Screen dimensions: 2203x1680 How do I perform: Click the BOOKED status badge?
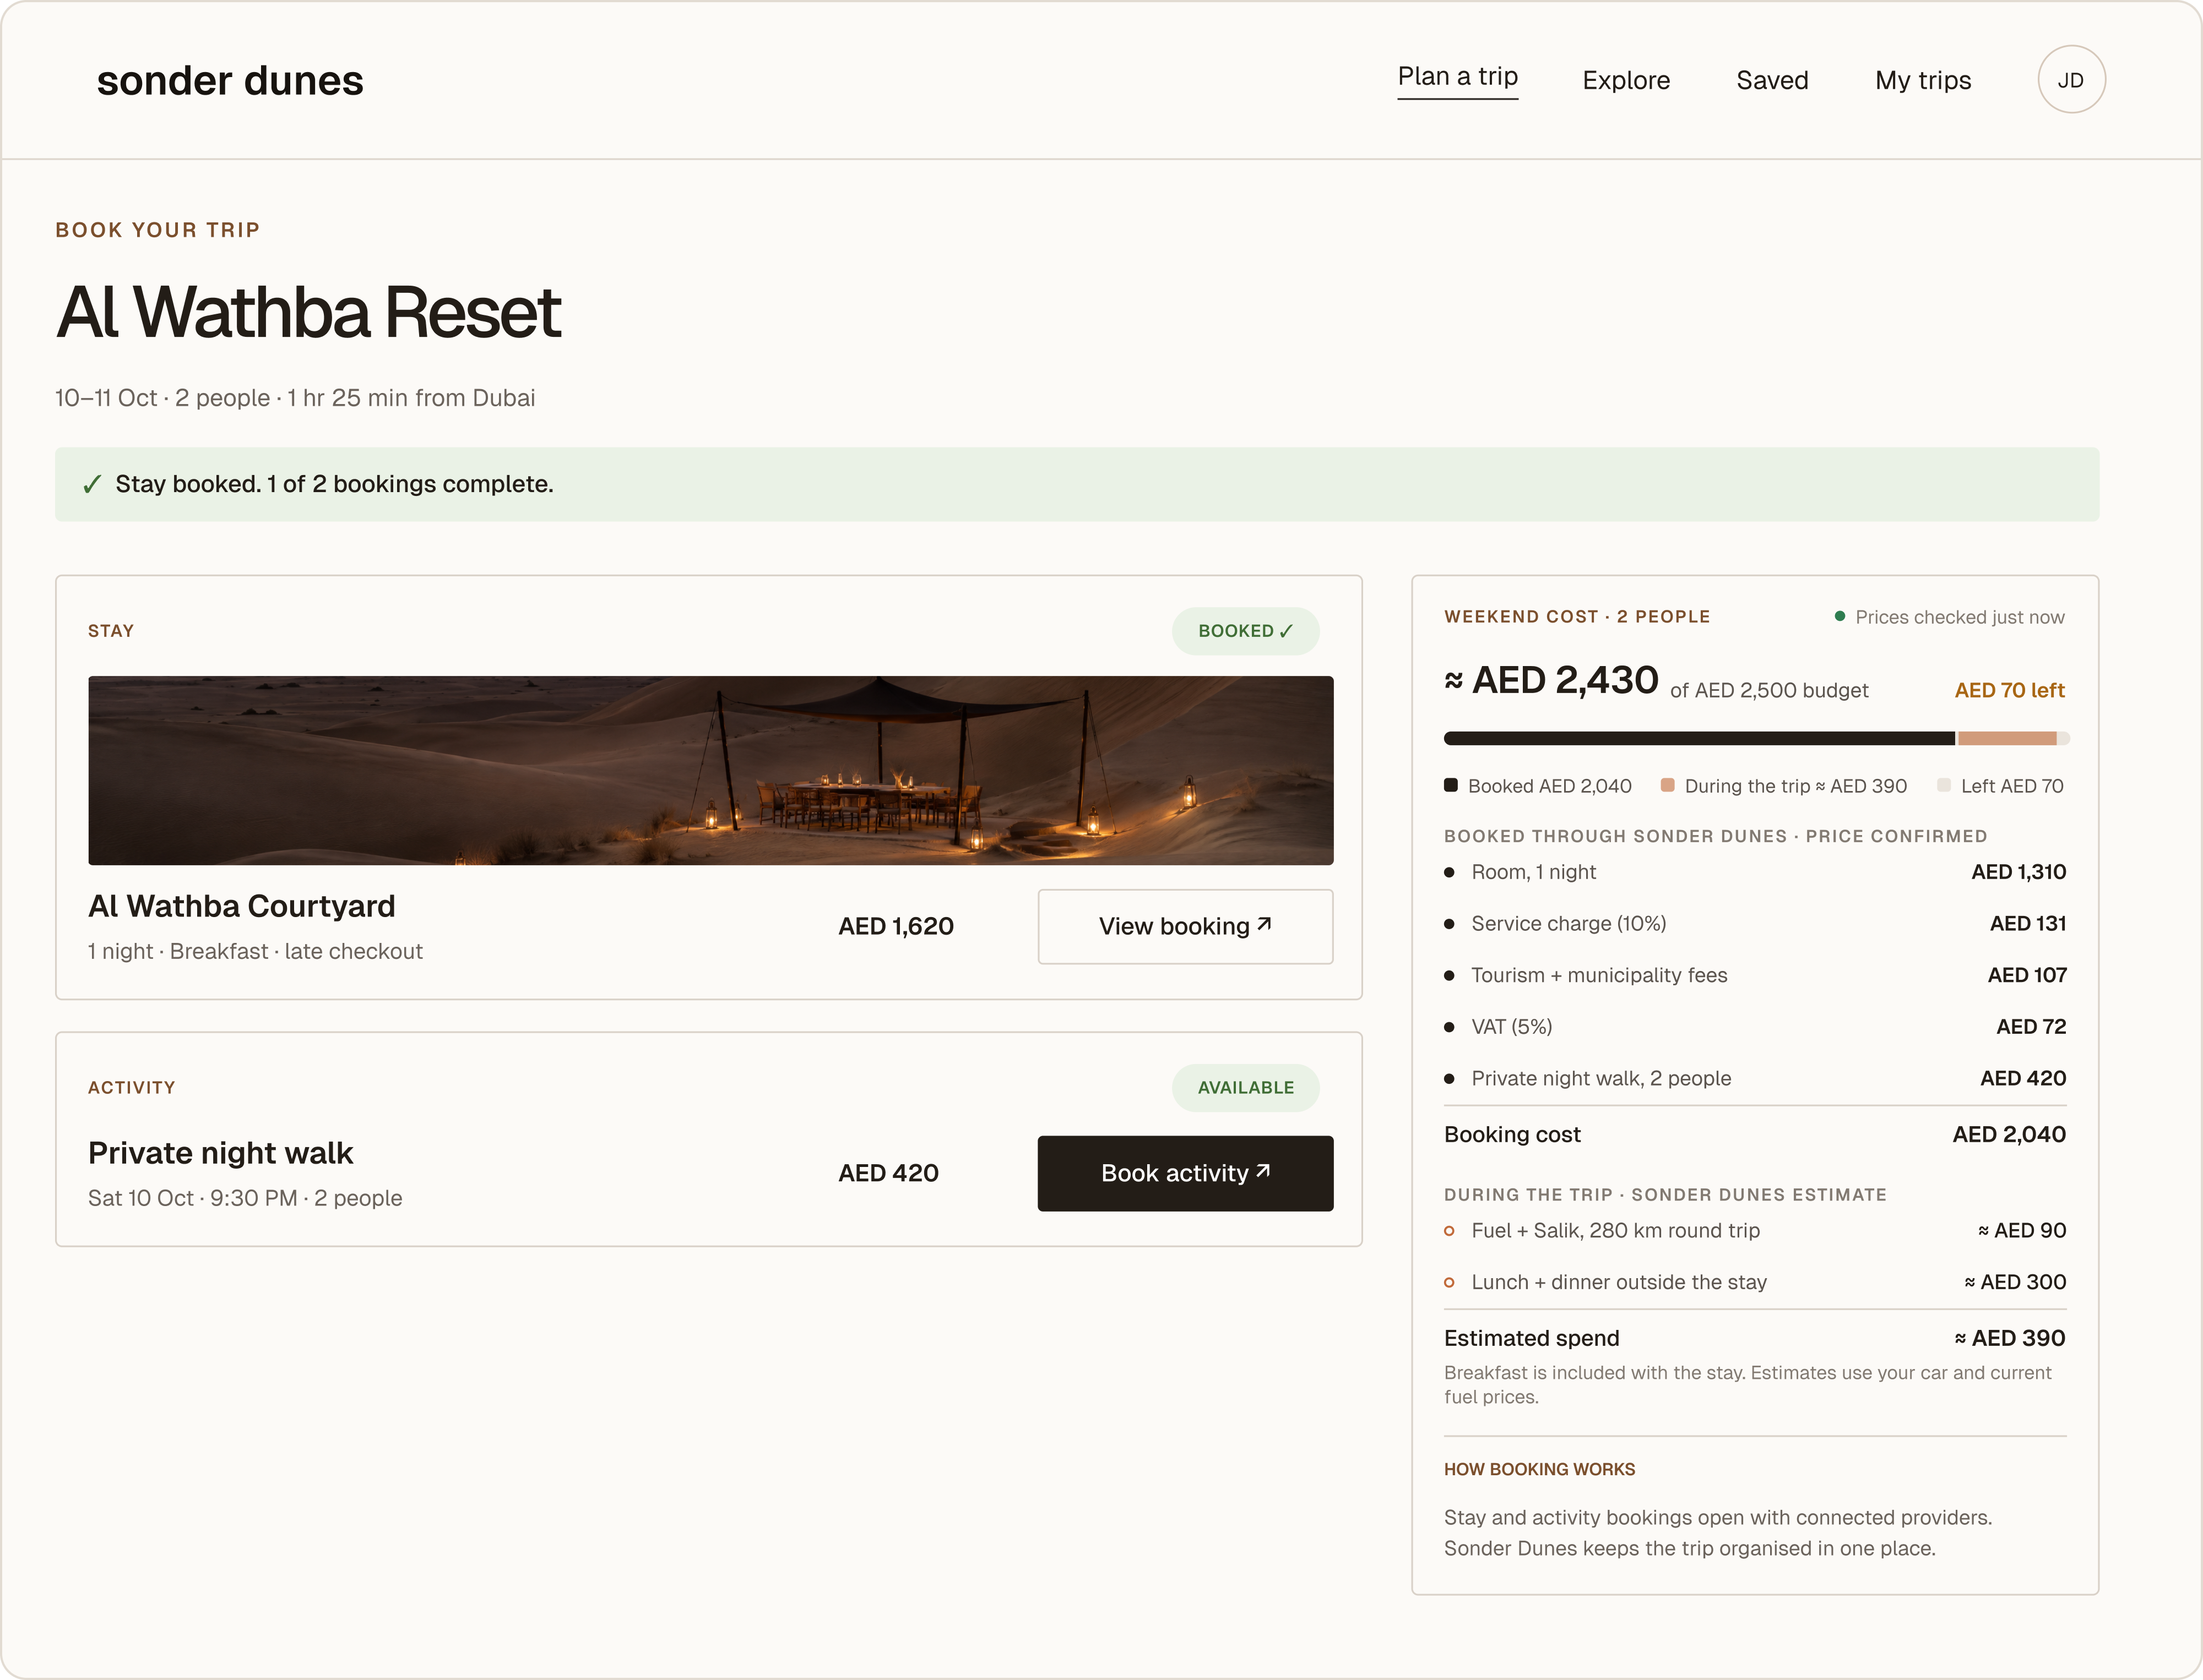click(1246, 631)
